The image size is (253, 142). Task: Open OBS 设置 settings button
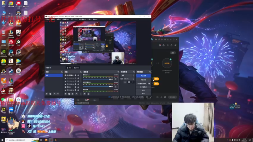[x=143, y=90]
